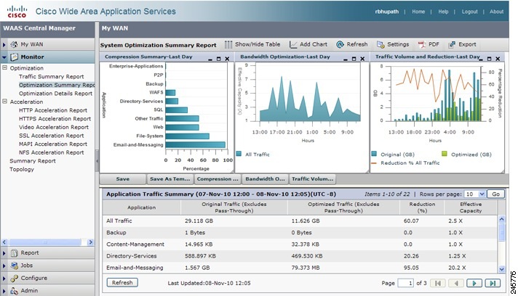Click the Cisco logo
The image size is (518, 296).
coord(17,11)
